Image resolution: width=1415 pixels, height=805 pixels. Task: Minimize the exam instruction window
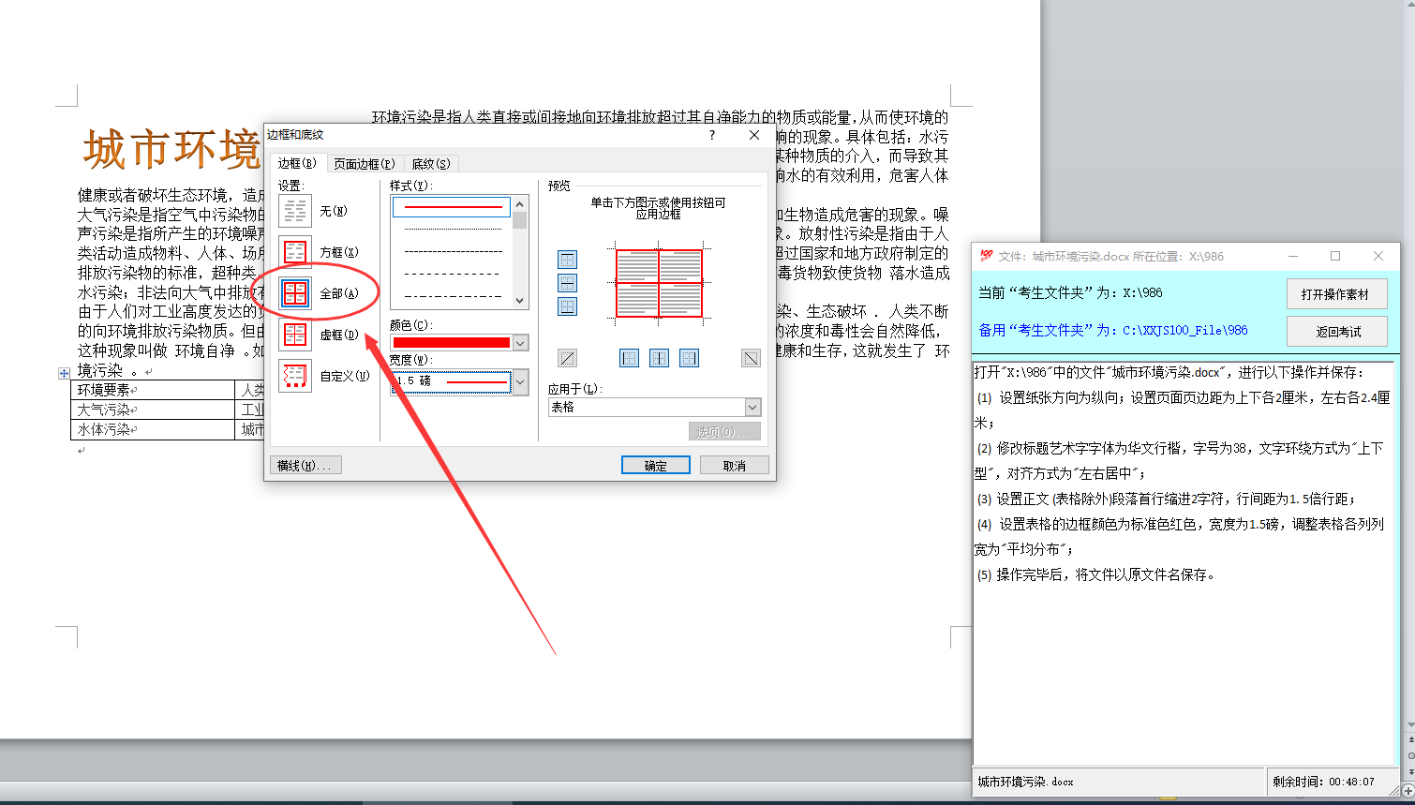(1293, 256)
